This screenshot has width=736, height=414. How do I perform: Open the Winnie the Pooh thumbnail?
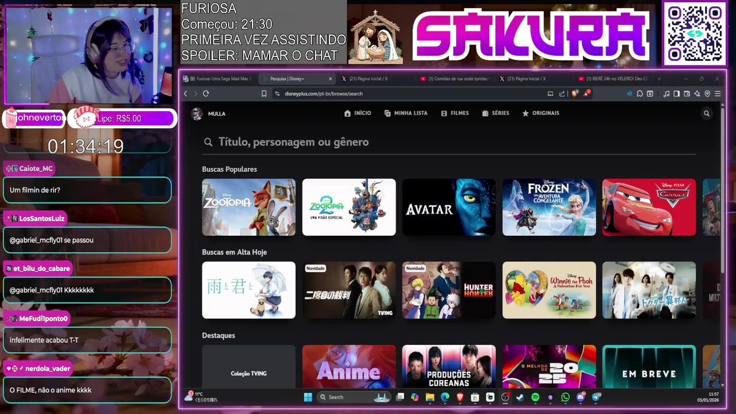[549, 290]
